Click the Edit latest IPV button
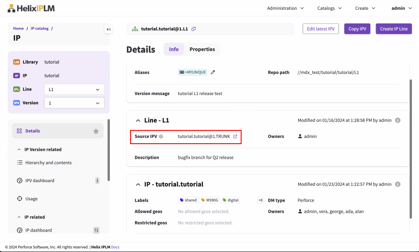This screenshot has height=252, width=419. point(321,29)
